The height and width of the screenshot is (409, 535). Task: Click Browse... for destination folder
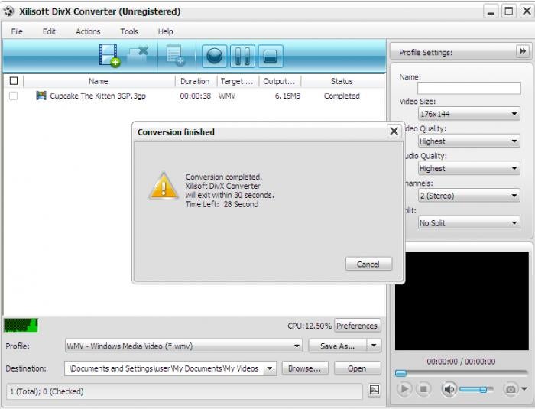pyautogui.click(x=305, y=368)
